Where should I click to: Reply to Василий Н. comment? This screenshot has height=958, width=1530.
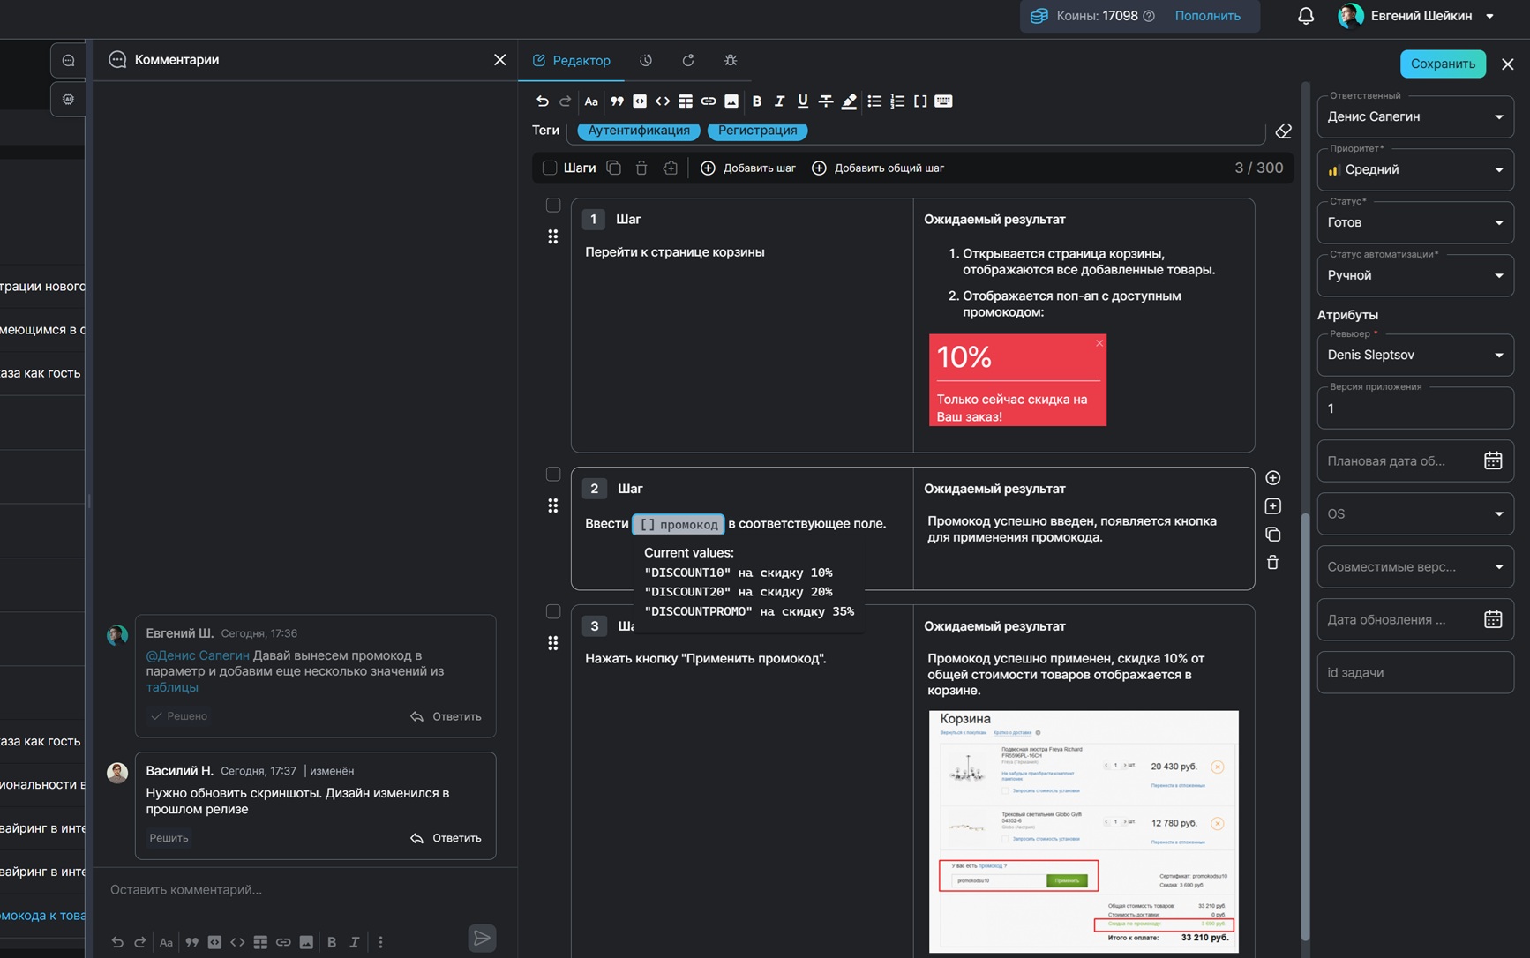coord(446,838)
